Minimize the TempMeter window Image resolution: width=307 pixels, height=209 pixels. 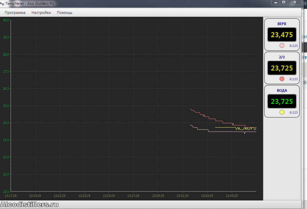coord(275,2)
